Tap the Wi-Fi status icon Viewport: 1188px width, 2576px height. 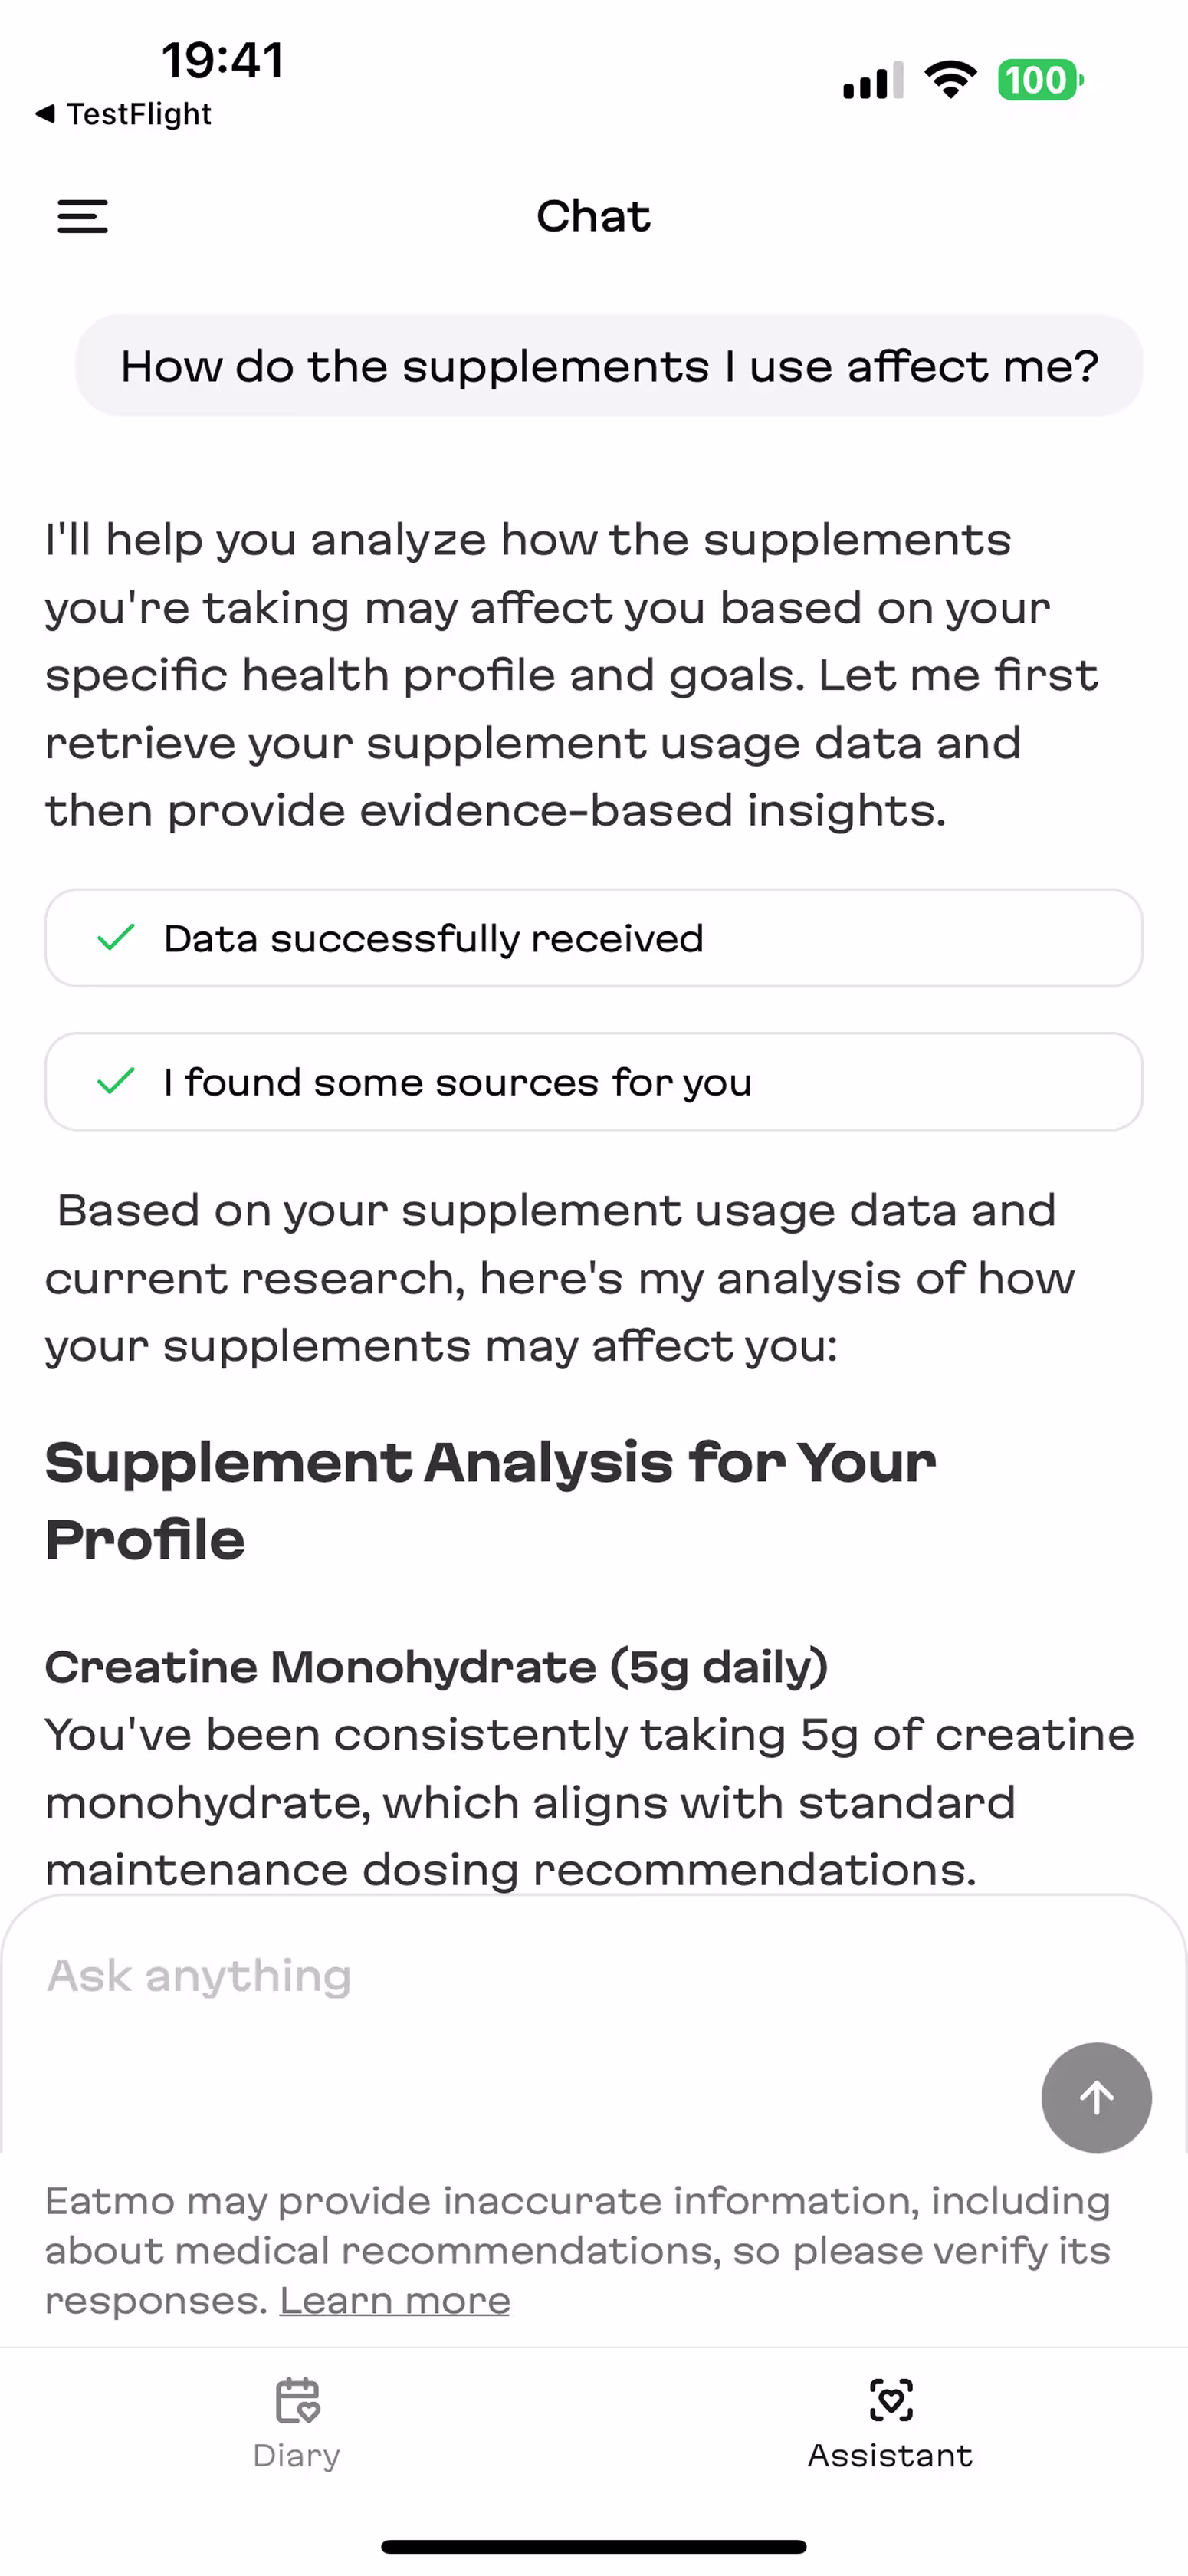point(950,80)
